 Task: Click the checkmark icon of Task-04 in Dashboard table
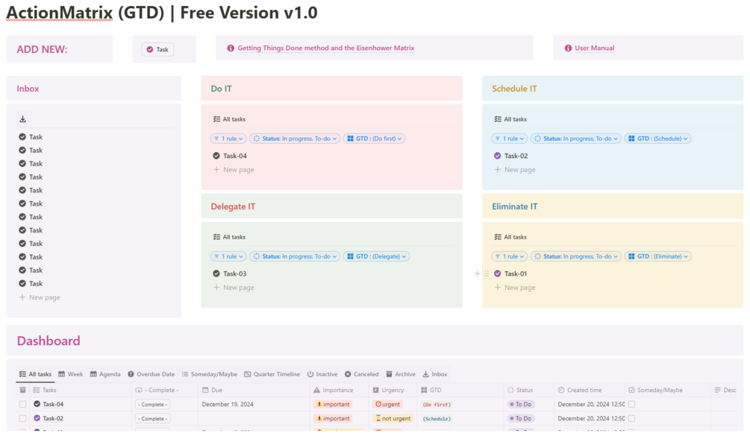37,404
